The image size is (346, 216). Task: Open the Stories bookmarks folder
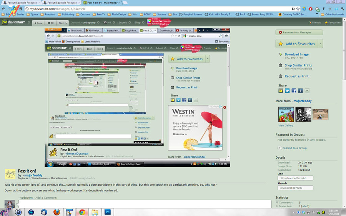(x=18, y=14)
